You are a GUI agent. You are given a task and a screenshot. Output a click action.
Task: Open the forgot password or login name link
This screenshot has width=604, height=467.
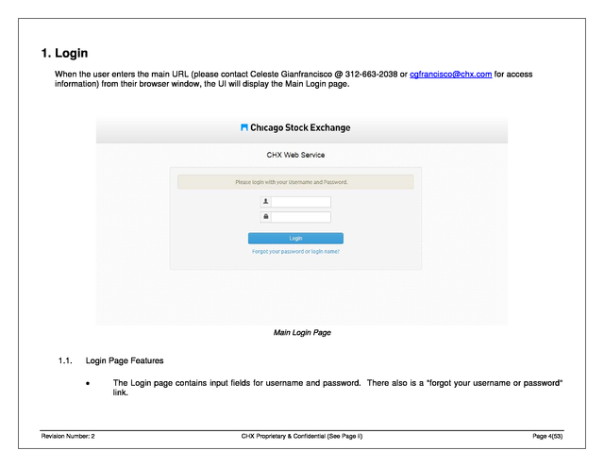295,251
